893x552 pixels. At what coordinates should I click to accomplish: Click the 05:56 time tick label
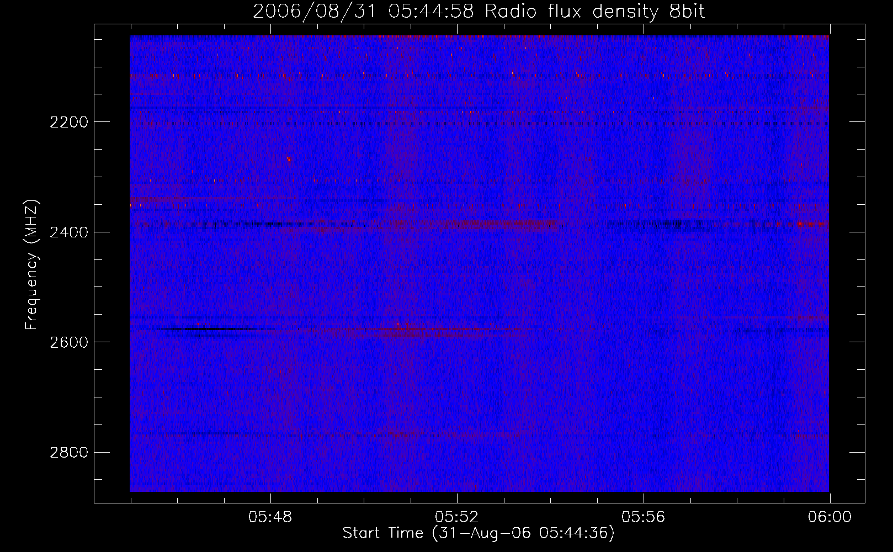pos(643,517)
